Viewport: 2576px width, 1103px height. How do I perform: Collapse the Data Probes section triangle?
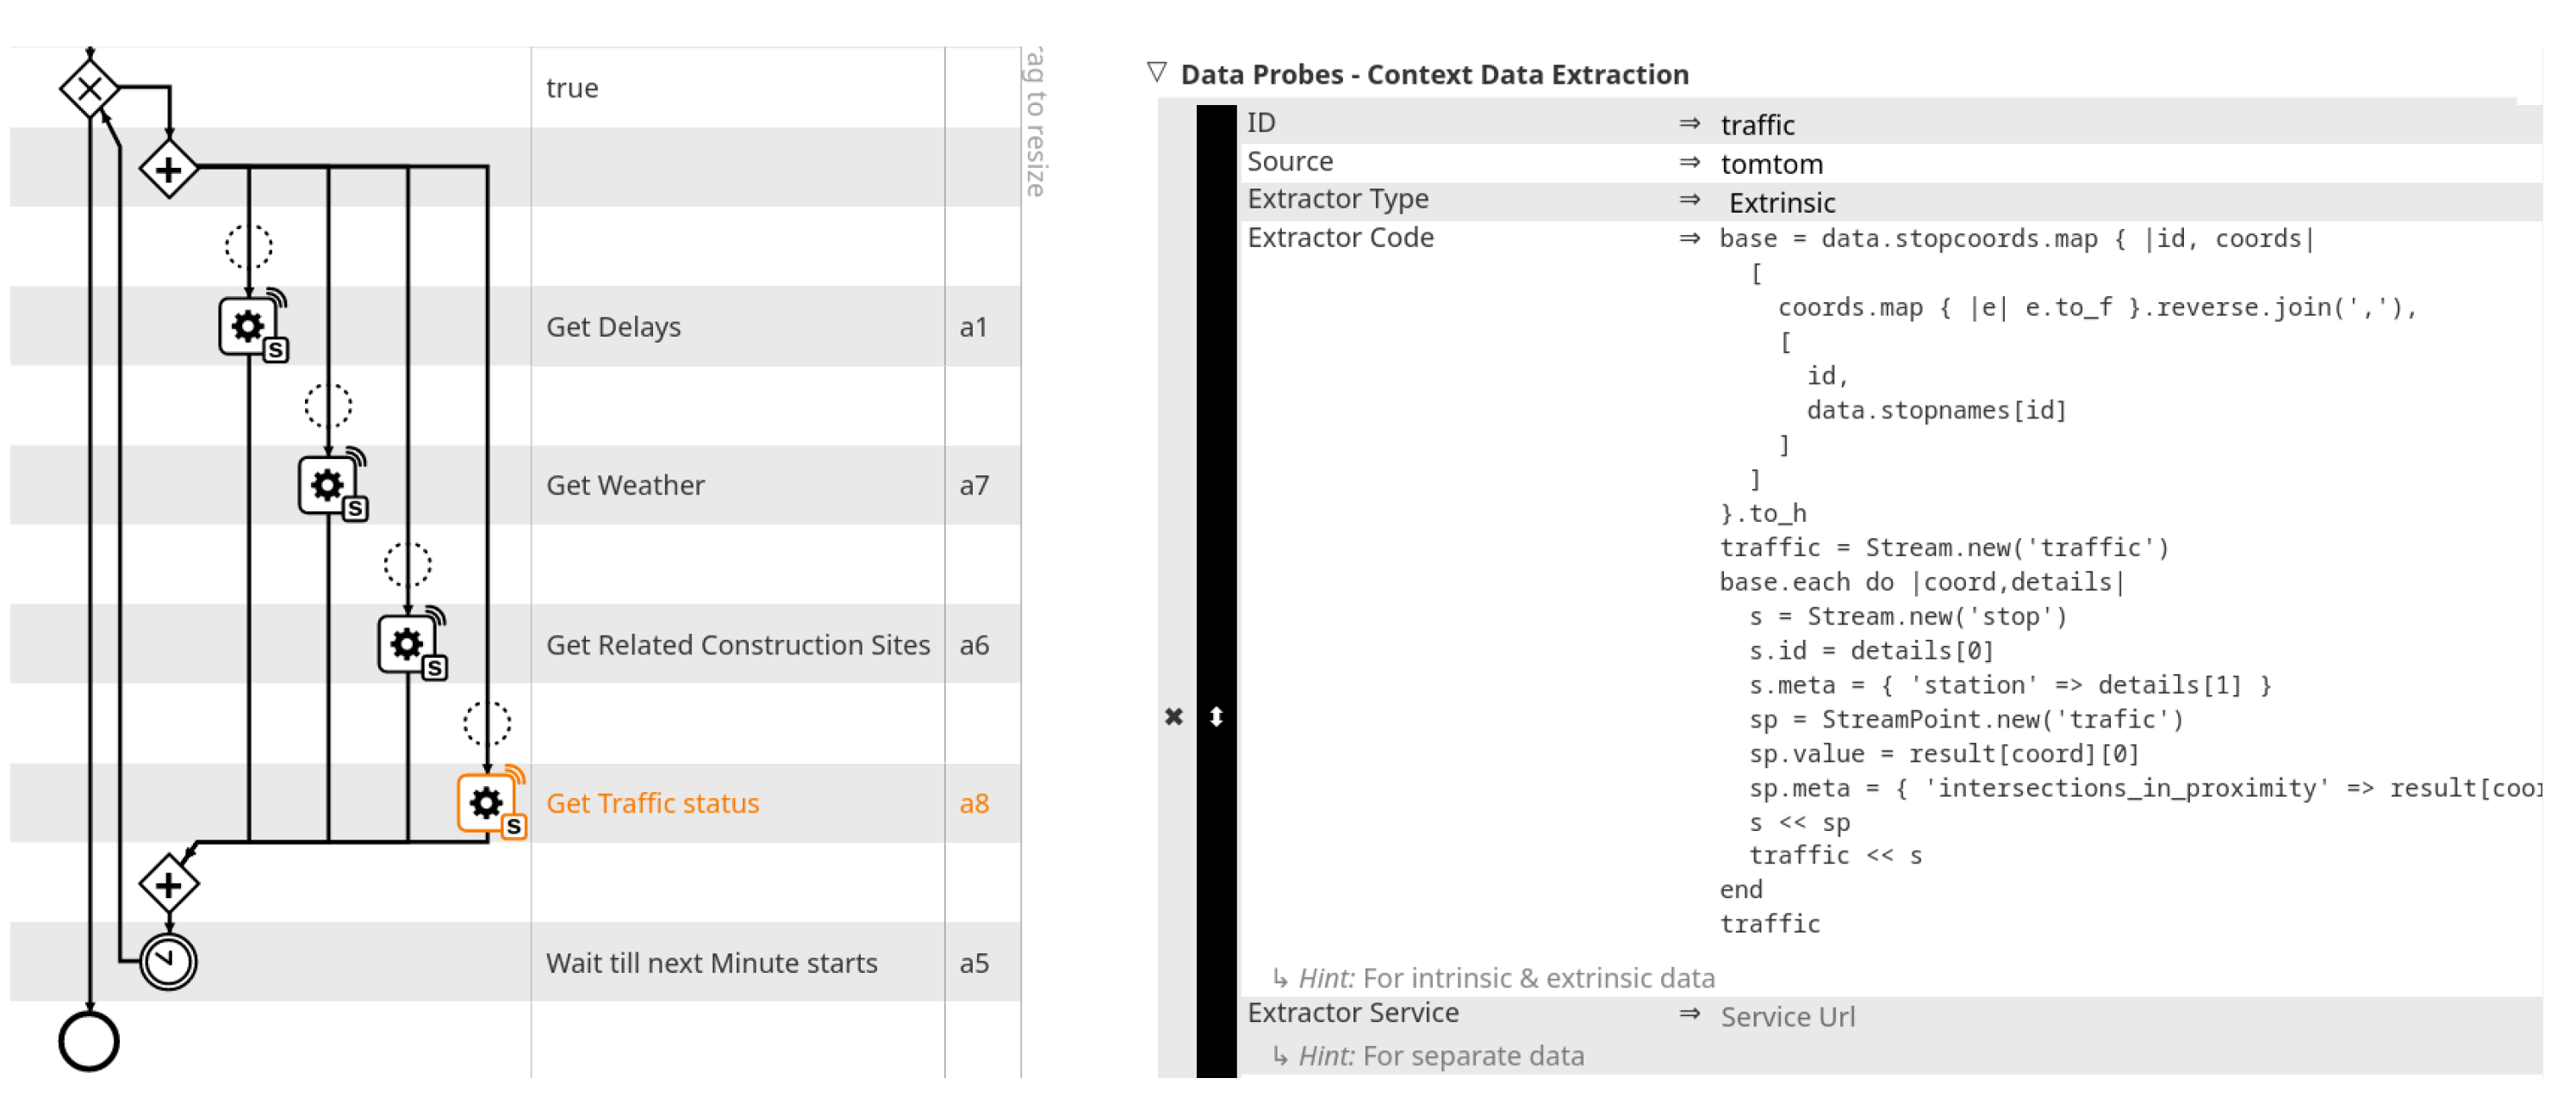coord(1157,73)
